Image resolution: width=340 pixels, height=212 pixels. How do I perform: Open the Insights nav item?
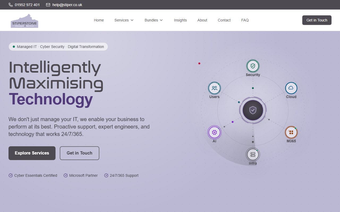(180, 20)
